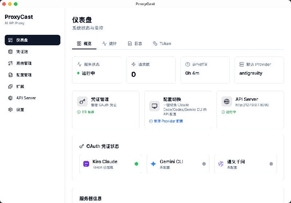Click the green status dot on Kiro Claude

[x=136, y=164]
